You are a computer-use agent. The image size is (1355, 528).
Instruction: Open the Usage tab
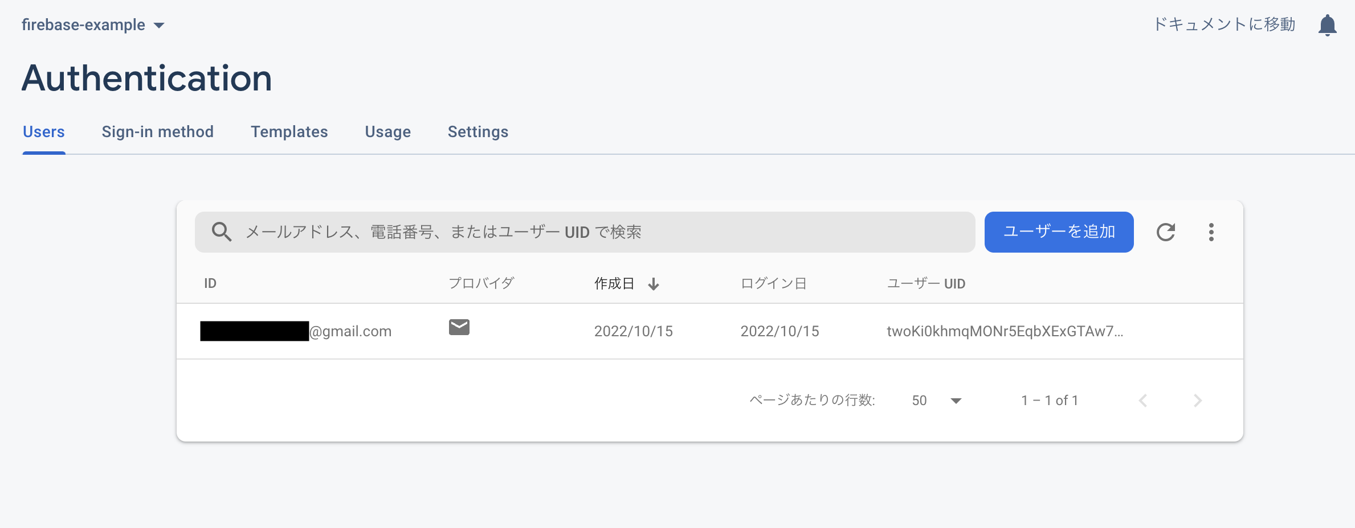click(x=387, y=131)
